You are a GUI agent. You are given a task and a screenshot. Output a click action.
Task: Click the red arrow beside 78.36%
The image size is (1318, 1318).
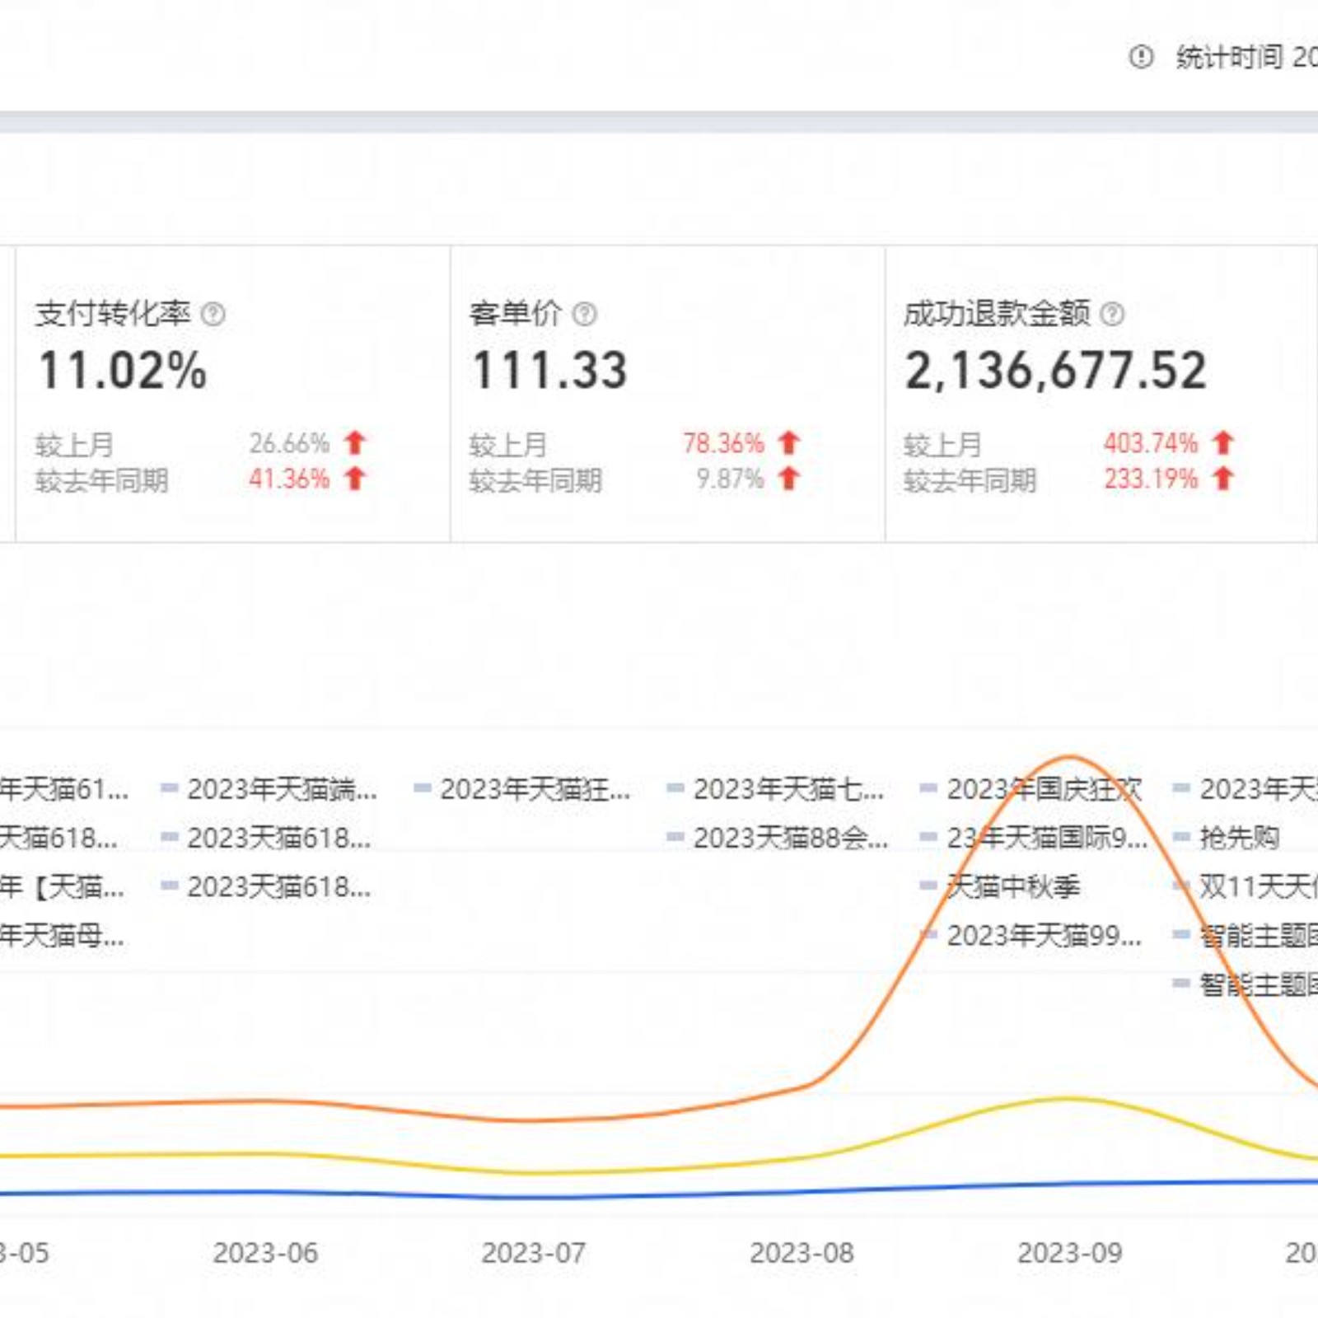point(789,443)
